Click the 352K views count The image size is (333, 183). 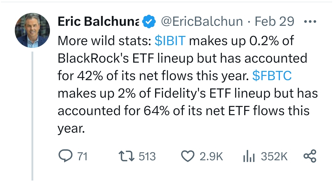point(274,157)
